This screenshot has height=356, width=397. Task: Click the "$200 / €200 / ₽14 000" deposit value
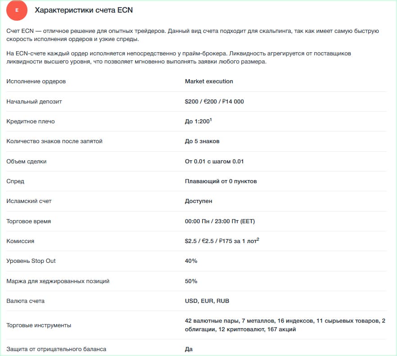tap(214, 102)
